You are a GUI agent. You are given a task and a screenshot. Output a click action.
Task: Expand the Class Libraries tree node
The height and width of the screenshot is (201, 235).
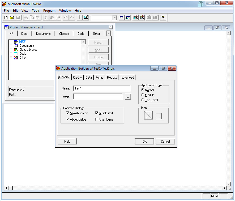[11, 50]
